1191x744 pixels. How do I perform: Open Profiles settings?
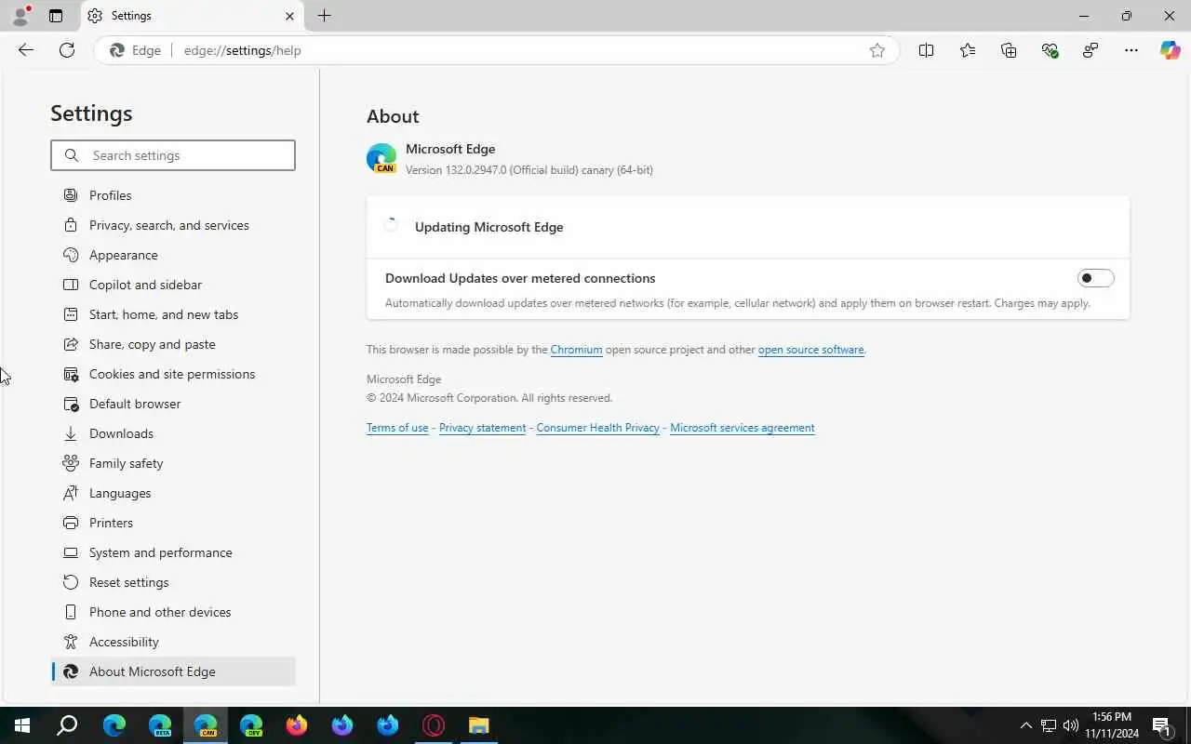tap(173, 195)
